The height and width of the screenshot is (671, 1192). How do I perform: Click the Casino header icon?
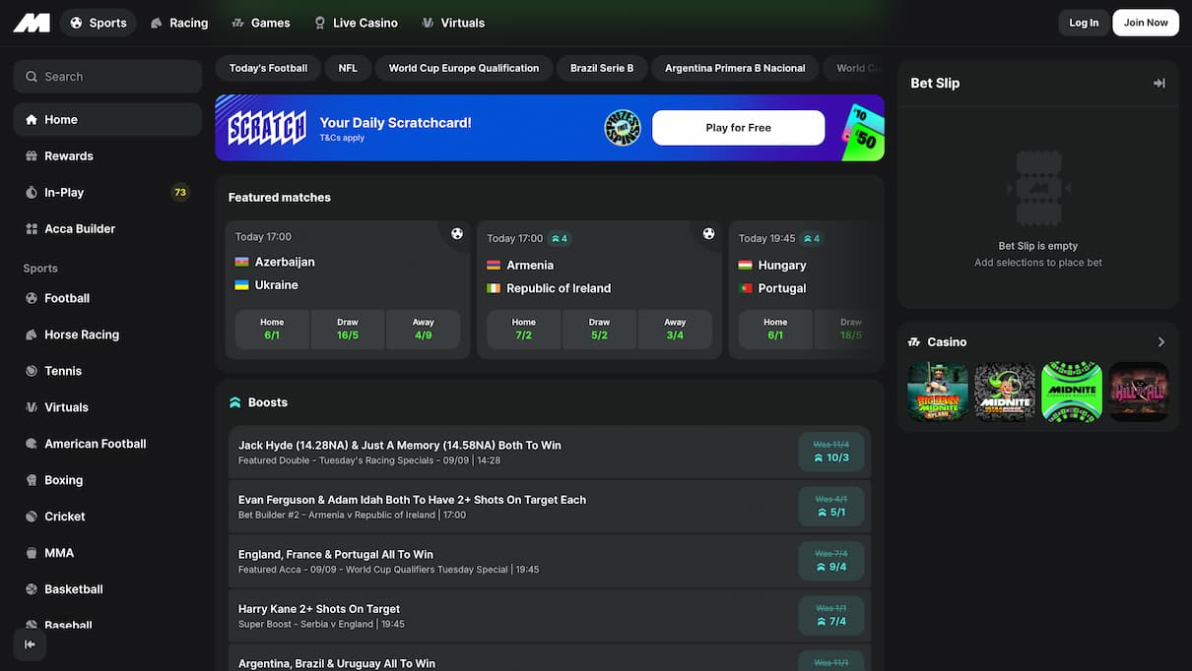pos(914,342)
